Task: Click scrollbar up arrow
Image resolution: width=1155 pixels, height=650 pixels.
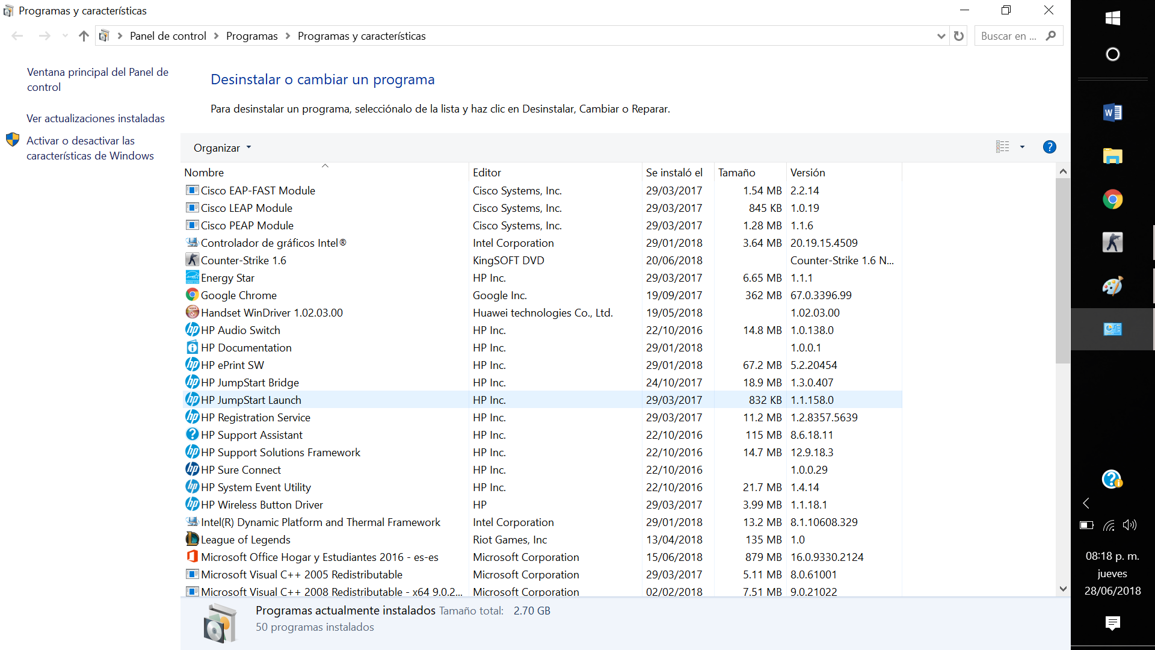Action: coord(1063,172)
